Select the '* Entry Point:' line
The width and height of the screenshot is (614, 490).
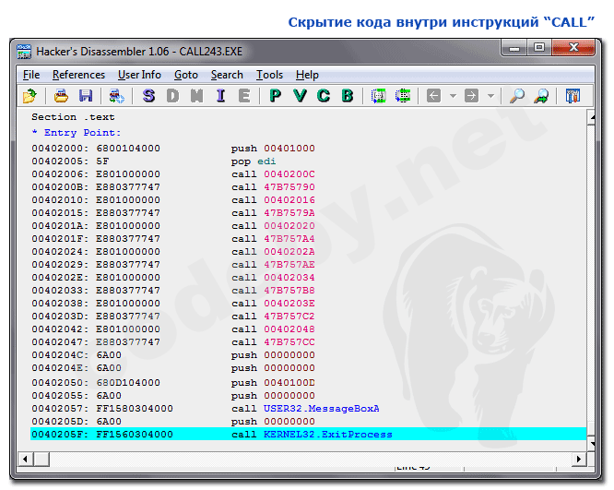pos(77,133)
